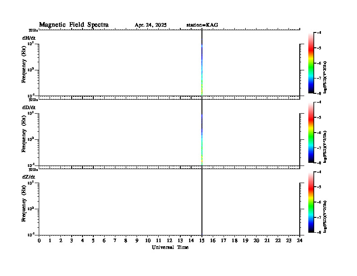Click the log(PSD) units label beside dD/dt colorbar
The image size is (357, 276).
(325, 147)
